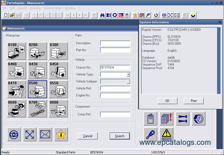This screenshot has height=155, width=224.
Task: Click the large double-bar parts button
Action: [x=183, y=119]
